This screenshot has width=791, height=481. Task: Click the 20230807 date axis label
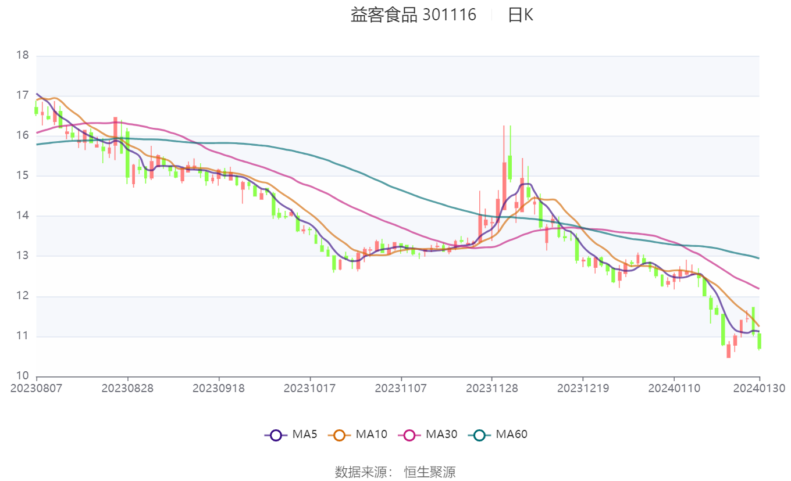(37, 388)
